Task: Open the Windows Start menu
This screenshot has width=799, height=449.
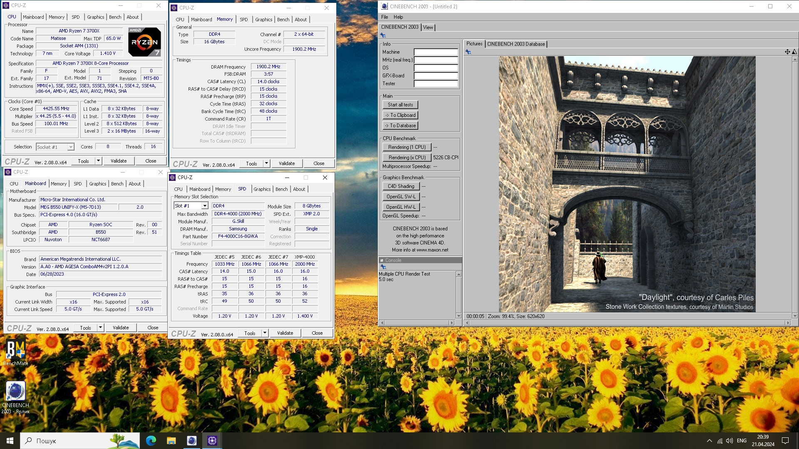Action: point(10,441)
